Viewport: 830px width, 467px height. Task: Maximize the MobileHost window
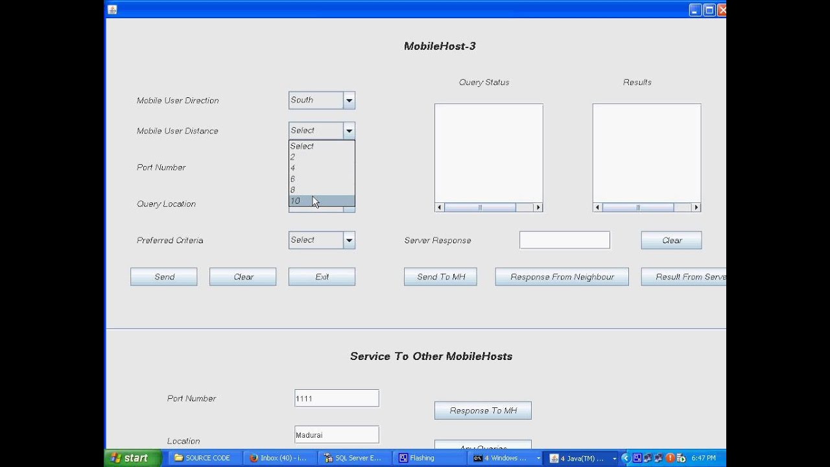[x=709, y=10]
